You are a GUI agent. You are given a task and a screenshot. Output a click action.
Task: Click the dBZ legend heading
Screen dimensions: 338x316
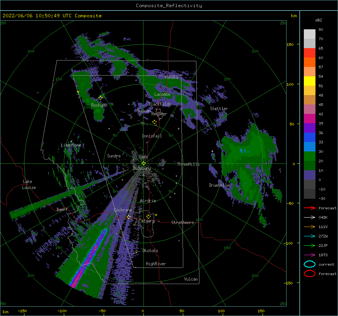(318, 20)
